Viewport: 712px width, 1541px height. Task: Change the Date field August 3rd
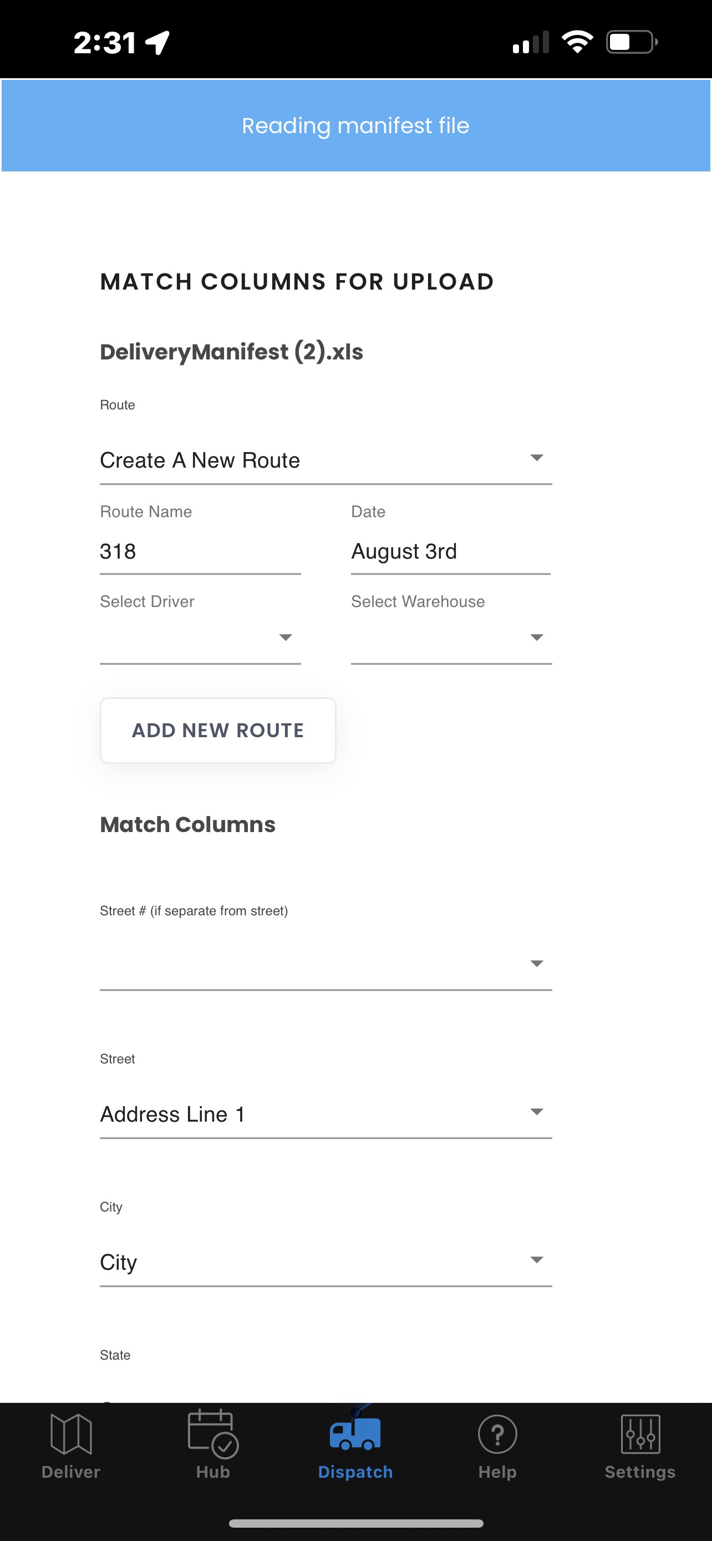(x=451, y=551)
